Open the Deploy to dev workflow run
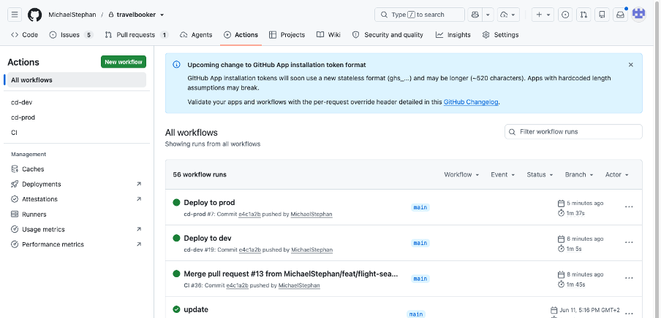 [x=208, y=238]
